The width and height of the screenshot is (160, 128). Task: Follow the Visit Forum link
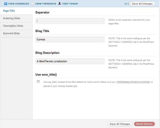click(x=70, y=4)
